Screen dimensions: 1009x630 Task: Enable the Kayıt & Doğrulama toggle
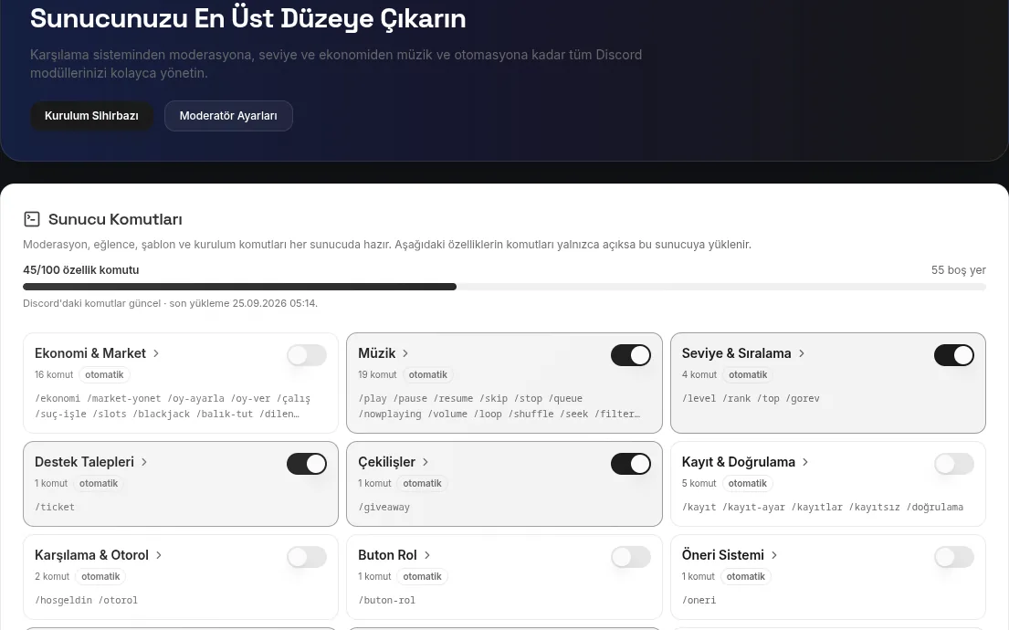tap(953, 464)
